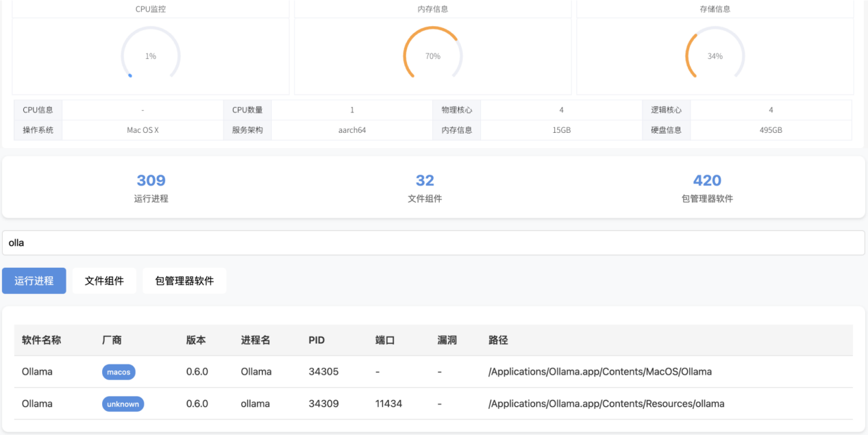Click the CPU监控 1% gauge
Viewport: 868px width, 435px height.
[151, 56]
